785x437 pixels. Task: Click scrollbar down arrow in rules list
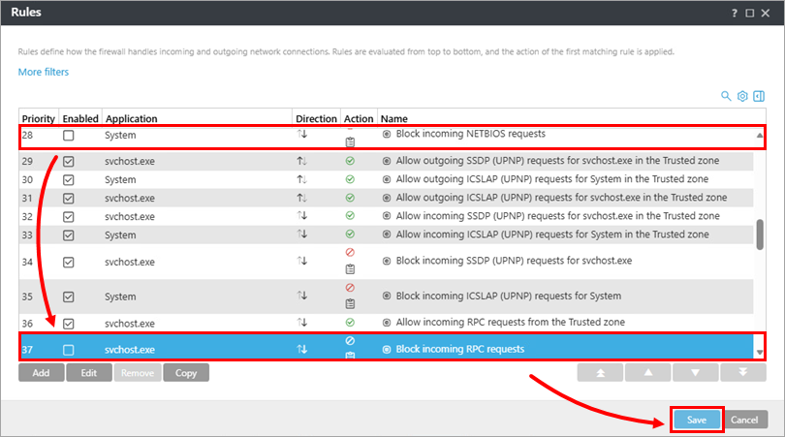tap(760, 353)
